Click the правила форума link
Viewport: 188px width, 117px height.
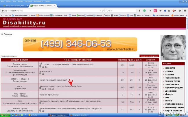pos(9,56)
